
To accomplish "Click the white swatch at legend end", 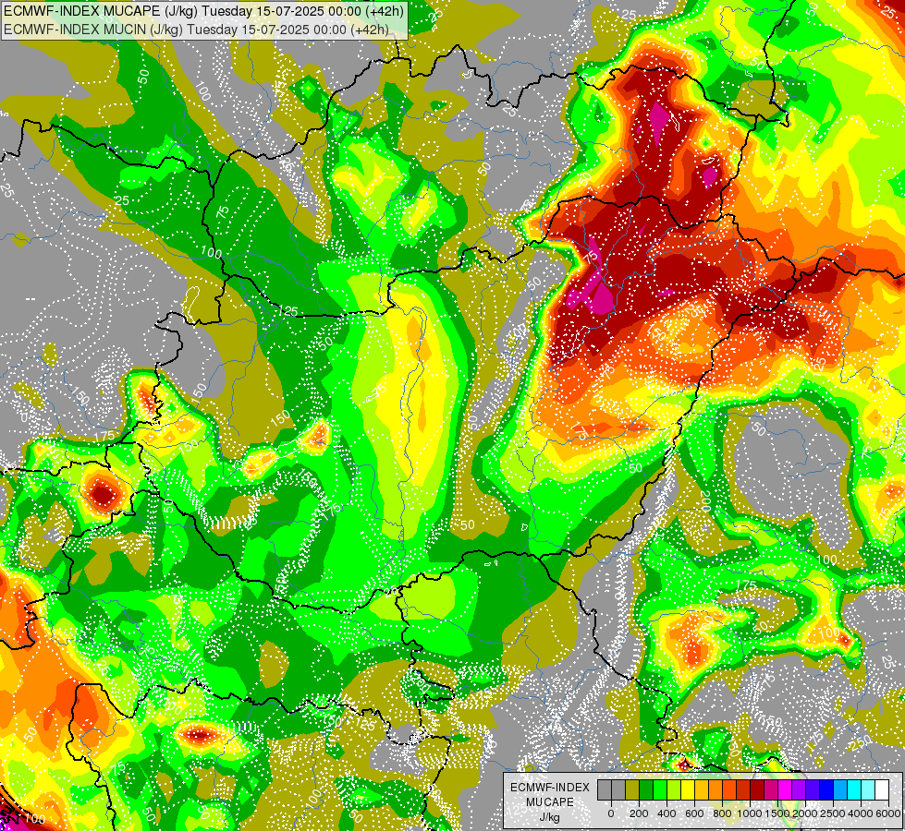I will 881,790.
